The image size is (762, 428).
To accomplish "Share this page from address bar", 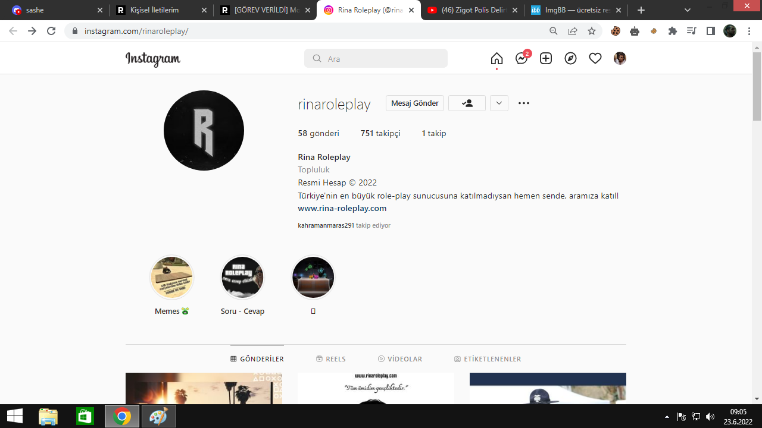I will point(573,31).
